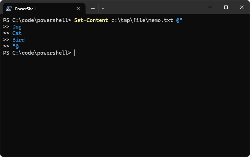The height and width of the screenshot is (157, 250).
Task: Click the first PS C:\code\powershell> prompt
Action: [x=37, y=20]
